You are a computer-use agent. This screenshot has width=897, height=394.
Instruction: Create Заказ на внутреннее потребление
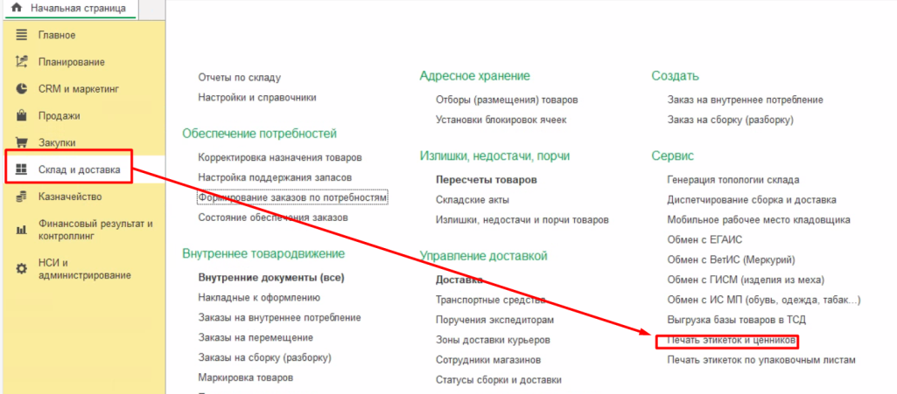coord(746,100)
